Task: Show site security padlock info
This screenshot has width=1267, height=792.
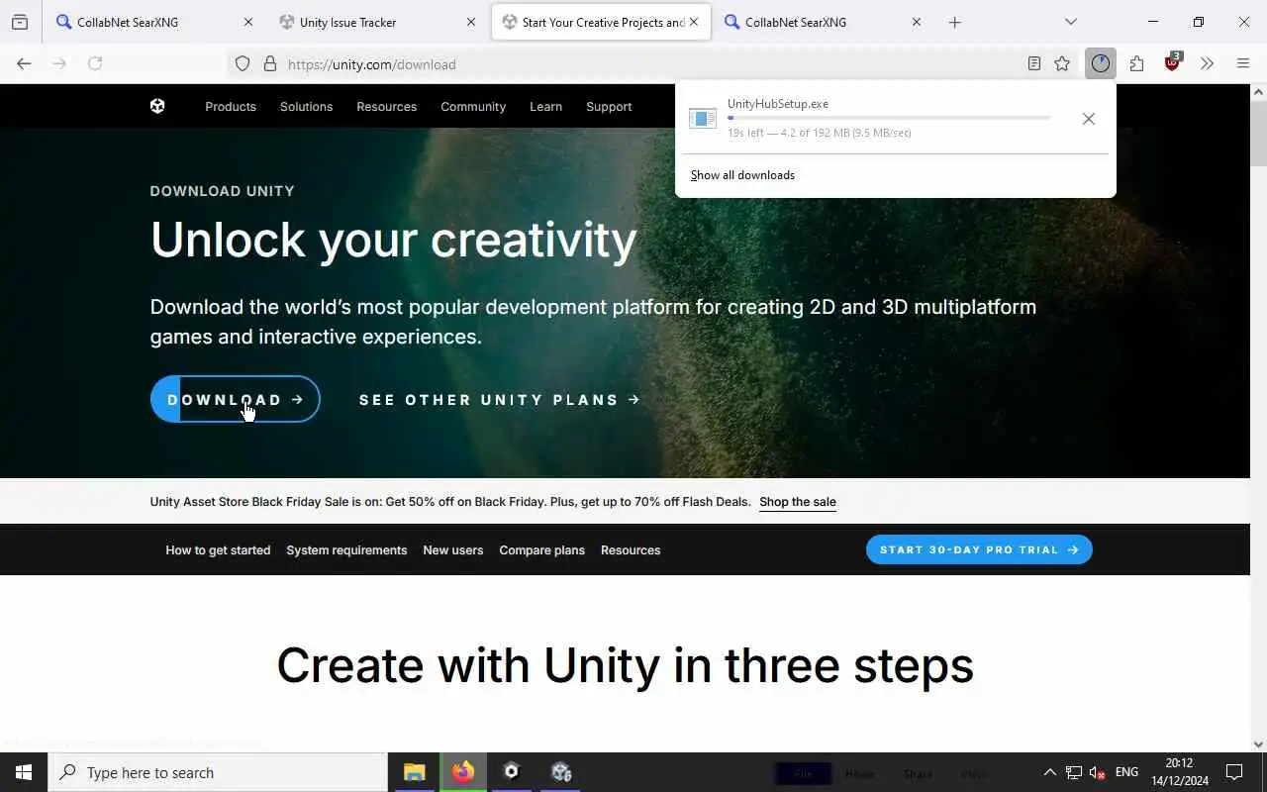Action: tap(269, 63)
